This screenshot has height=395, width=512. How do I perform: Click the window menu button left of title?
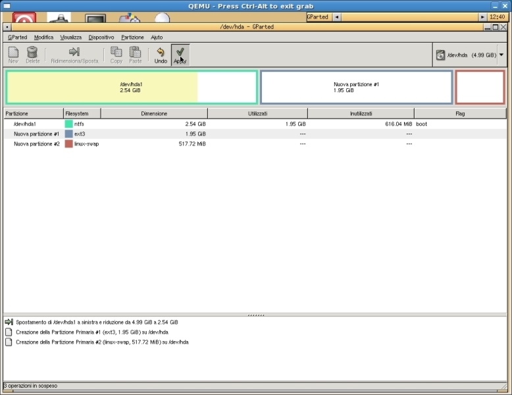pyautogui.click(x=7, y=27)
